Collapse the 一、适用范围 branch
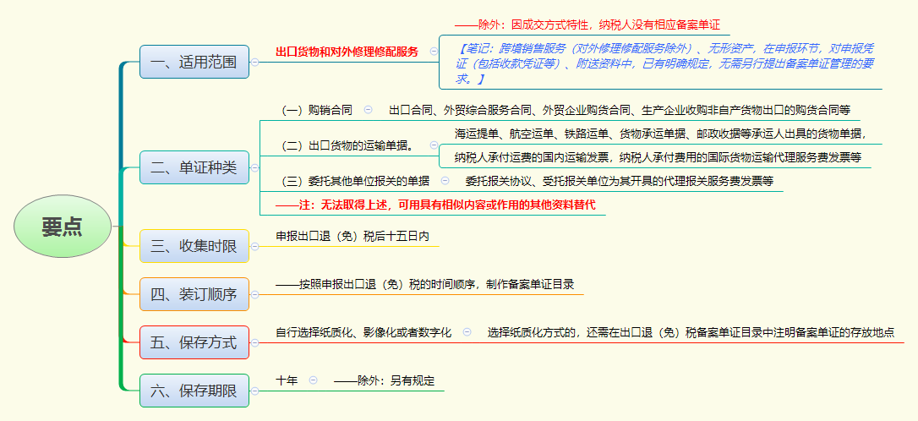 coord(254,62)
